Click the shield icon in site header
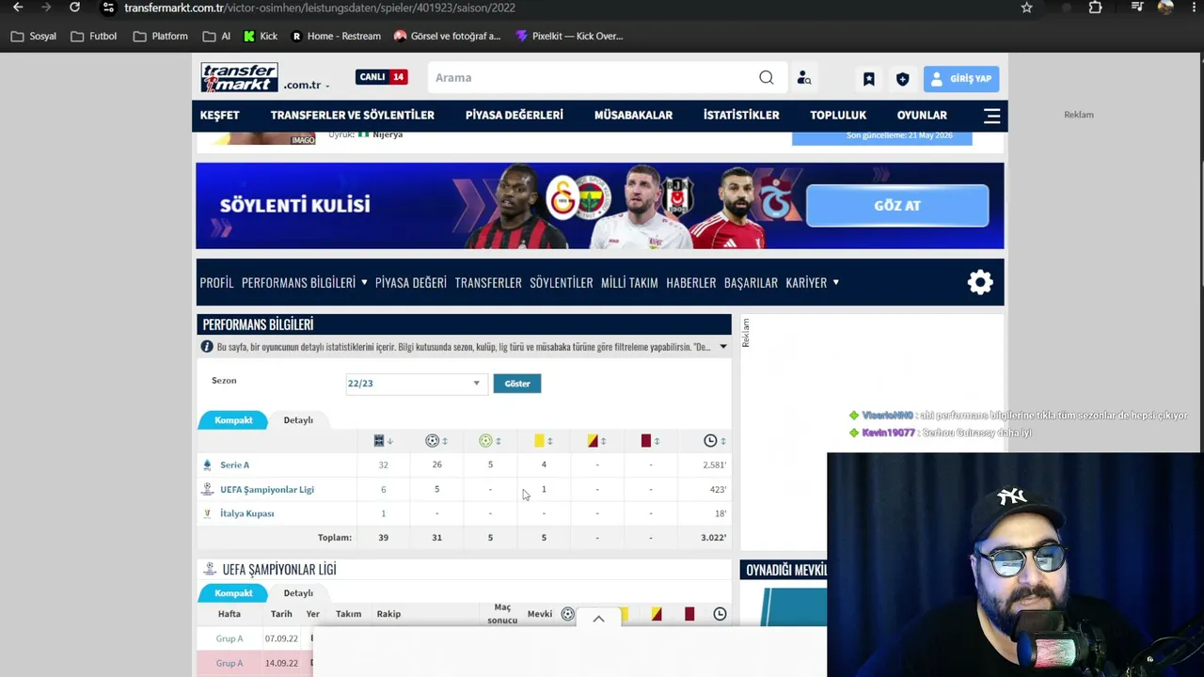Viewport: 1204px width, 677px height. [x=903, y=79]
